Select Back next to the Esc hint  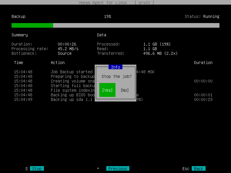(199, 168)
